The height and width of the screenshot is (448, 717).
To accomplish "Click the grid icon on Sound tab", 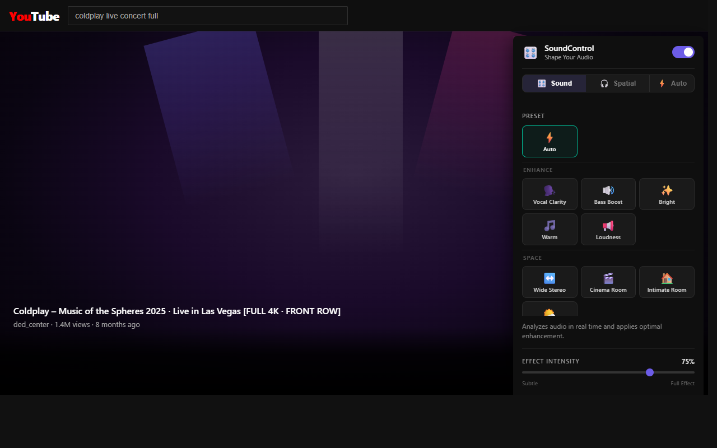I will tap(542, 83).
